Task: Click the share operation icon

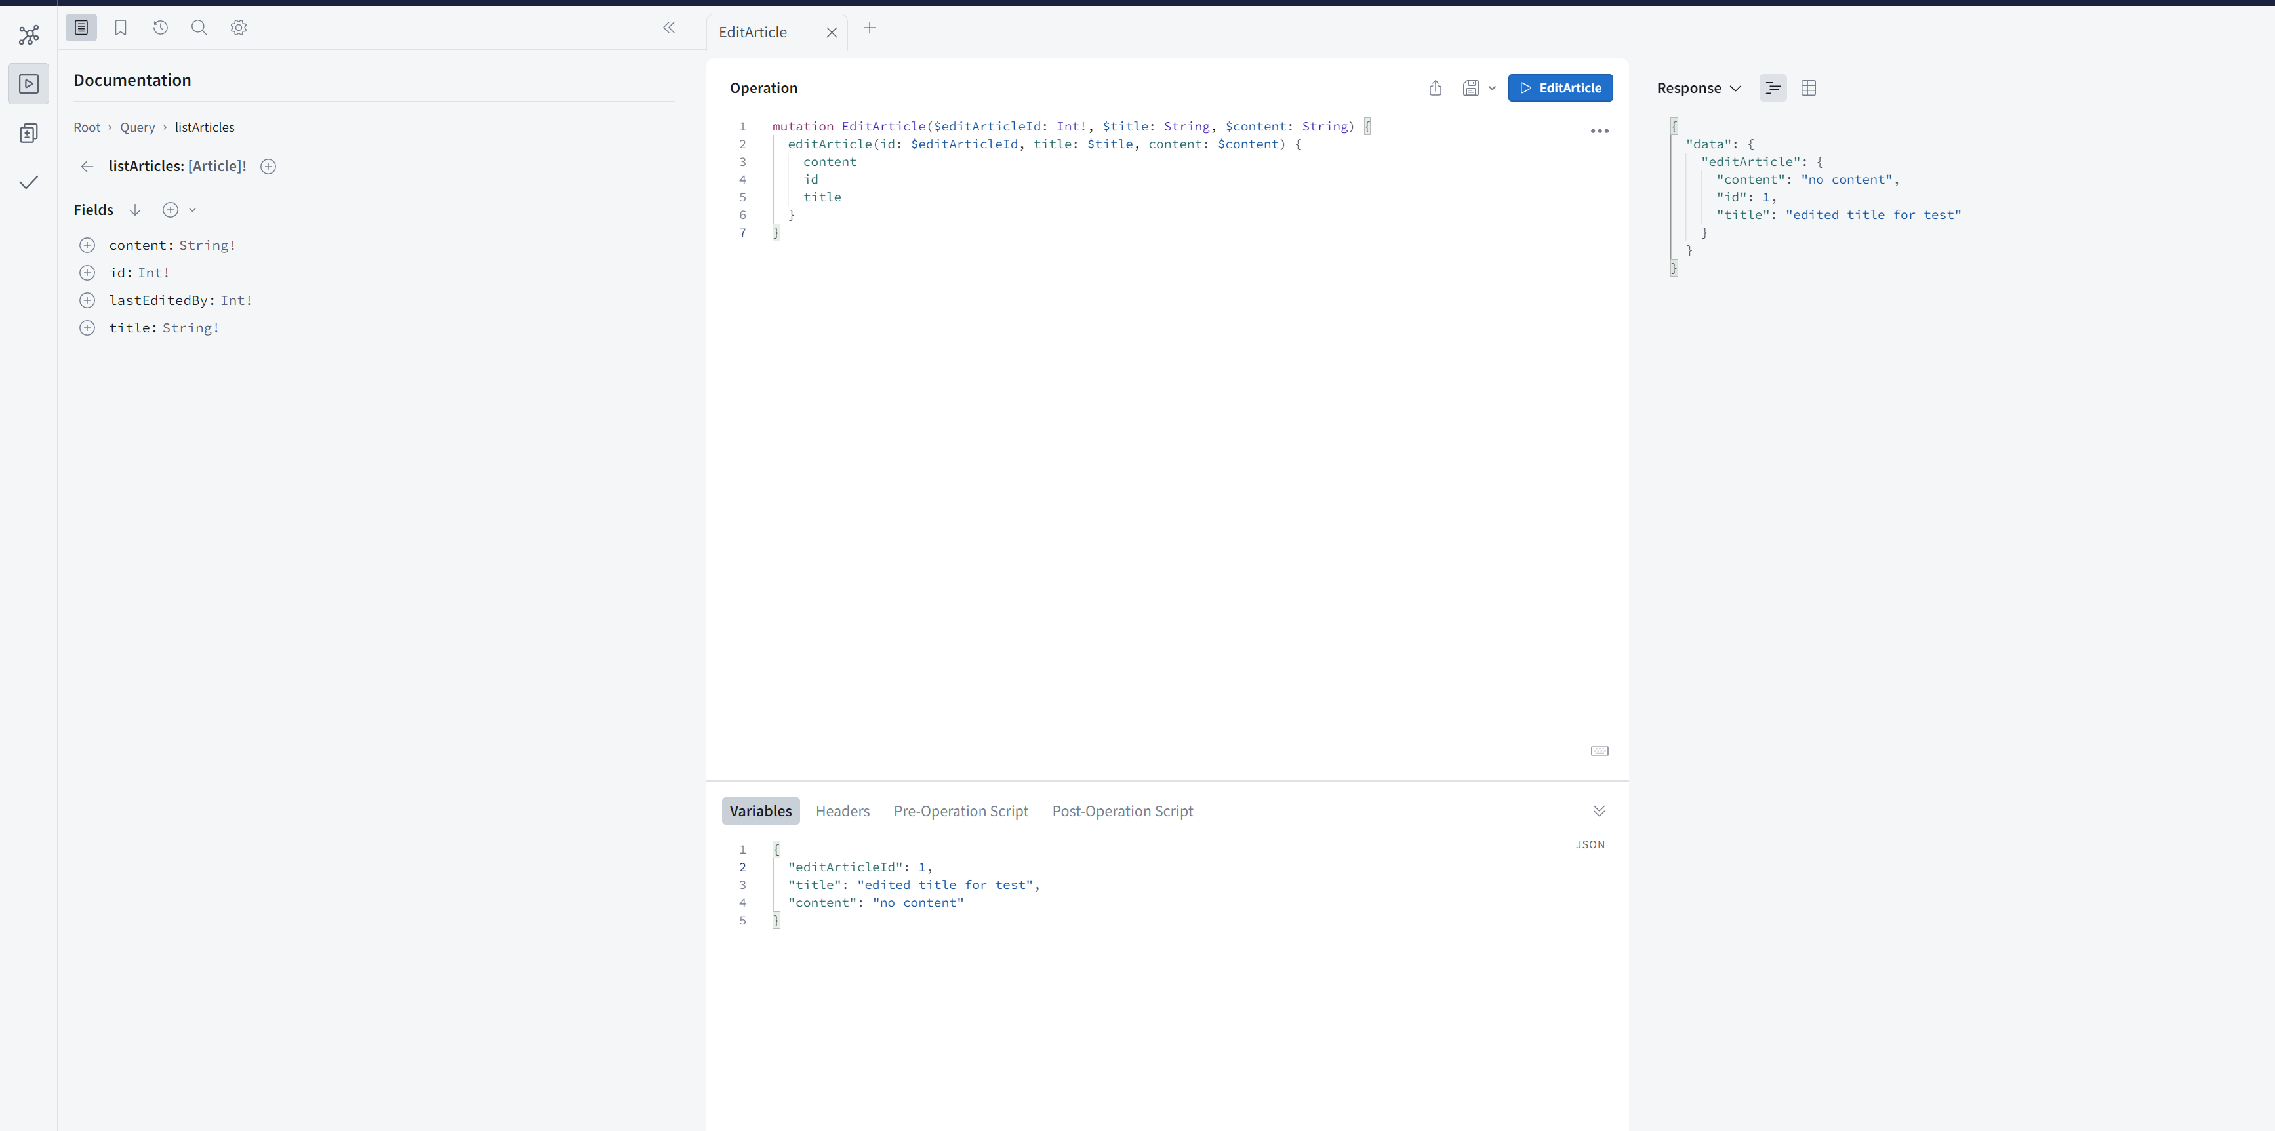Action: pos(1435,89)
